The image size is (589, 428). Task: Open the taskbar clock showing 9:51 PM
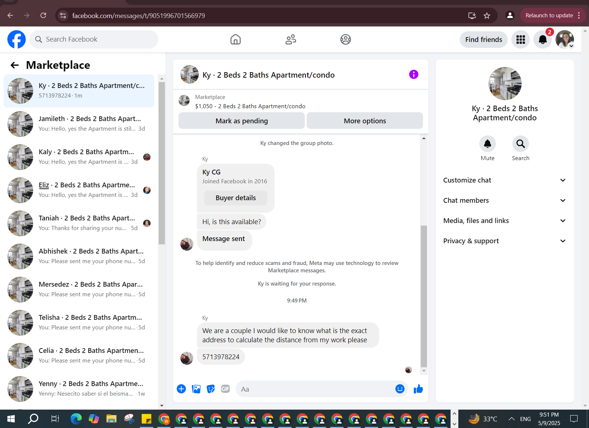pyautogui.click(x=549, y=419)
